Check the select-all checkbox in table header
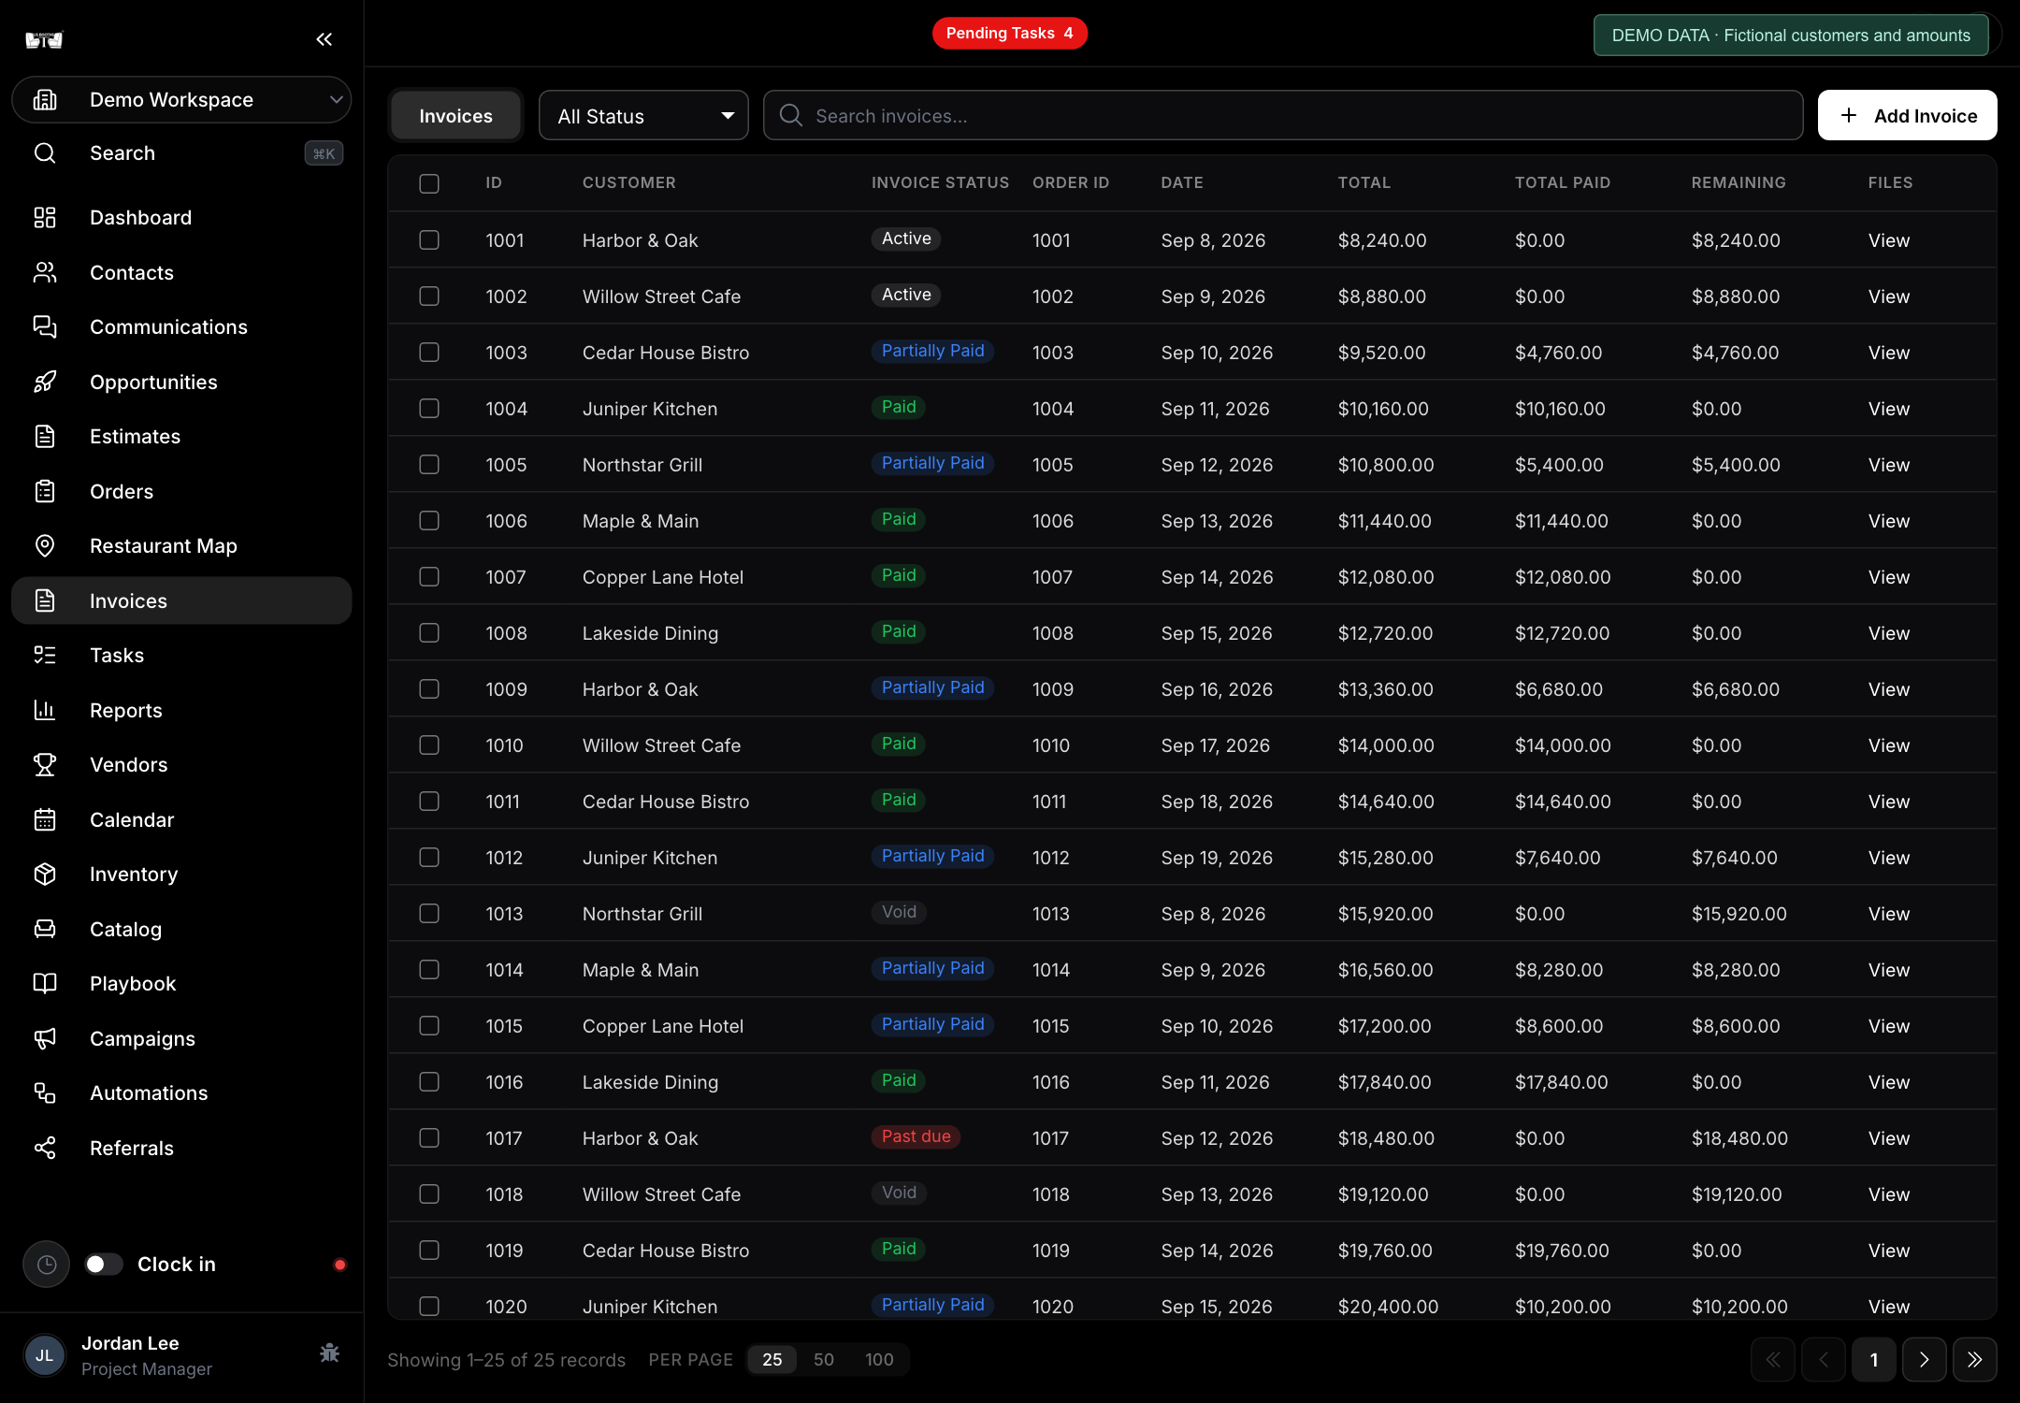The height and width of the screenshot is (1403, 2020). [429, 183]
